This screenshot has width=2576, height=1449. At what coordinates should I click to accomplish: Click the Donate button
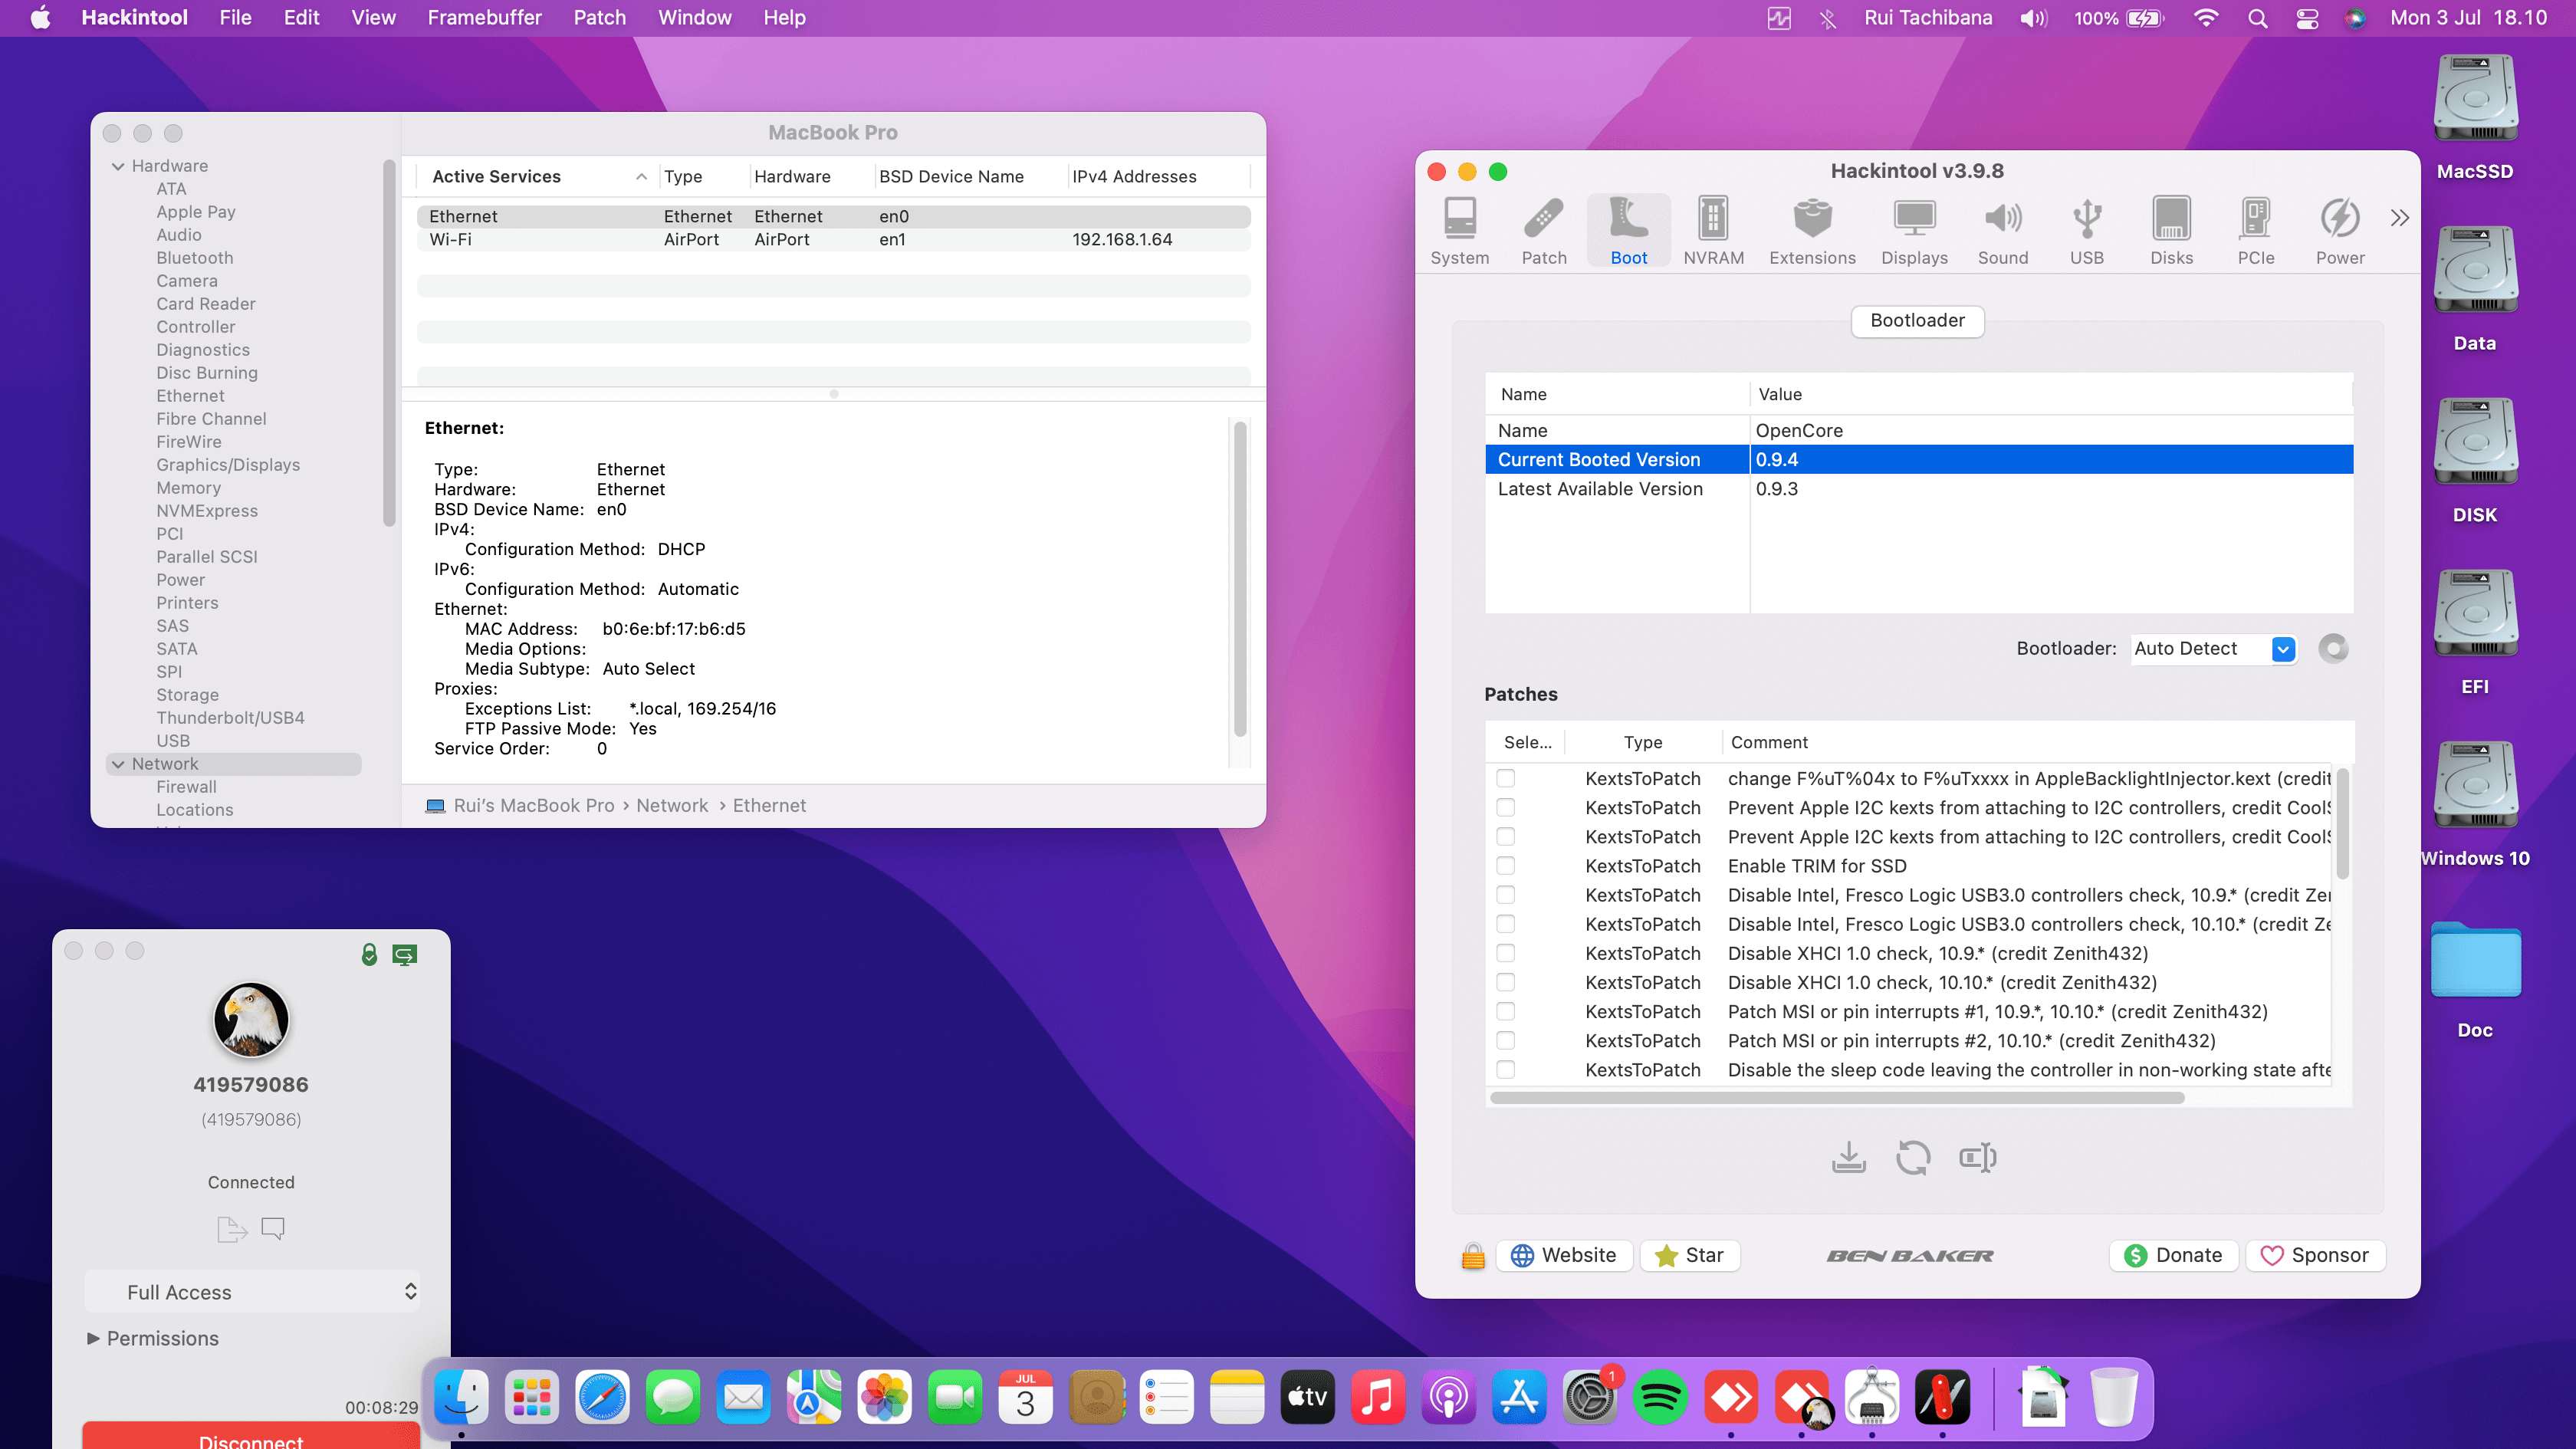[x=2173, y=1255]
